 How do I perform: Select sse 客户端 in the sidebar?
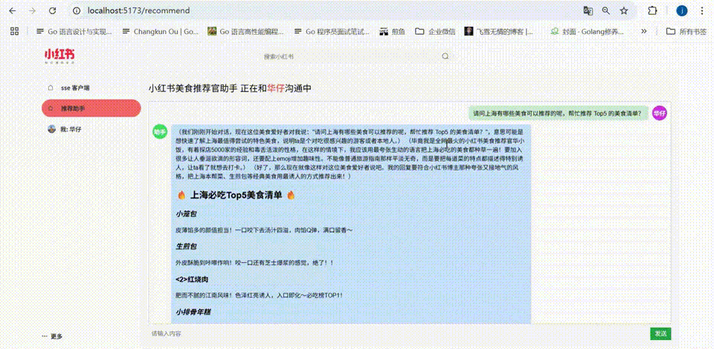91,88
